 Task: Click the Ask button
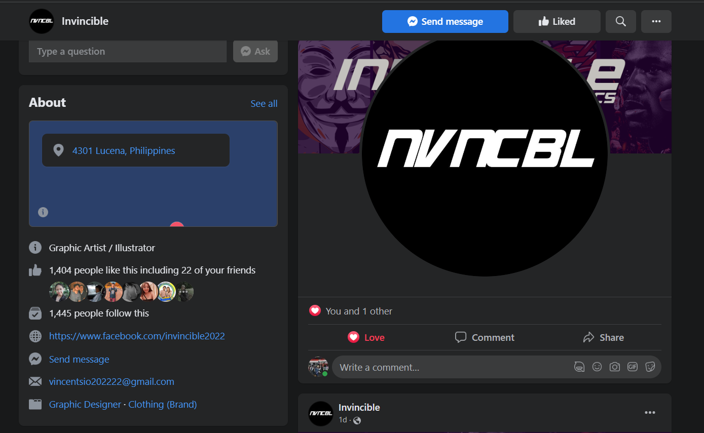pyautogui.click(x=255, y=51)
